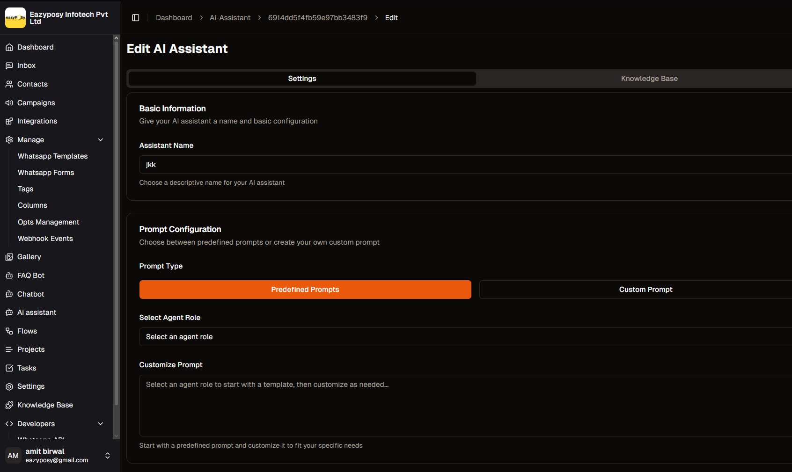
Task: Select the FAQ Bot icon
Action: pos(9,276)
